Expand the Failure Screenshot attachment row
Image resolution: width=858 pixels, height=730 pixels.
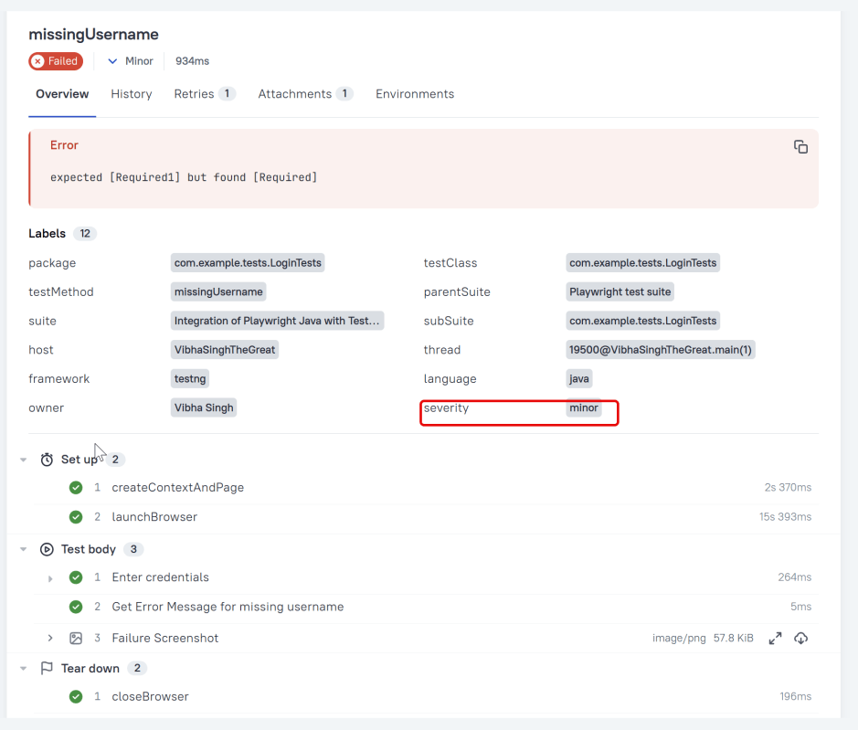click(51, 639)
